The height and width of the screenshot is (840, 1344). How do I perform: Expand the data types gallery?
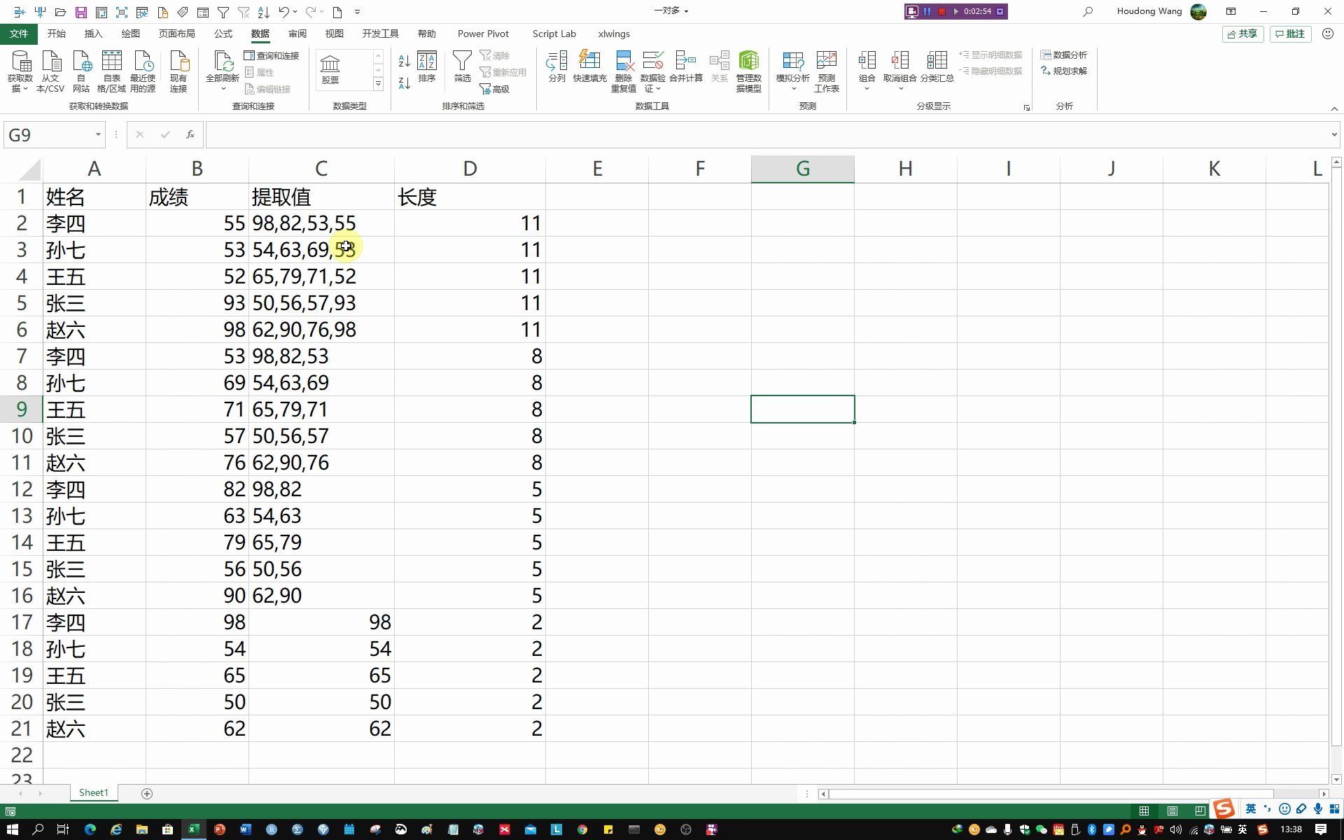click(x=378, y=84)
